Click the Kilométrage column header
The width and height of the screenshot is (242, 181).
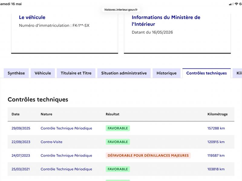[x=217, y=114]
